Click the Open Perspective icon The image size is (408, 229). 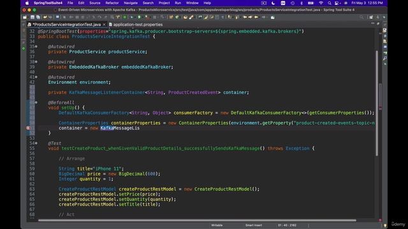[371, 17]
